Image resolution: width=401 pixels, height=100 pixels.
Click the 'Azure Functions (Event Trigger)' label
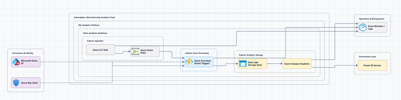pos(203,62)
